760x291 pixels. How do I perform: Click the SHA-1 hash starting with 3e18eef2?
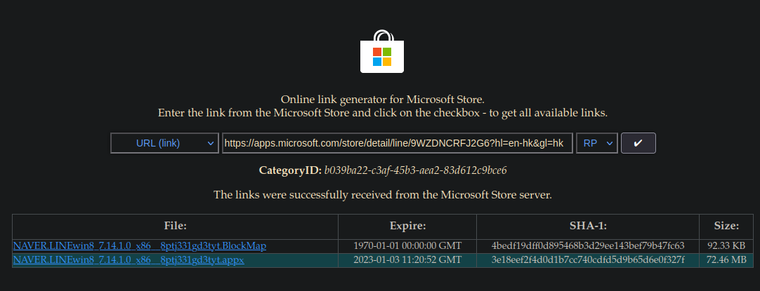(x=588, y=260)
